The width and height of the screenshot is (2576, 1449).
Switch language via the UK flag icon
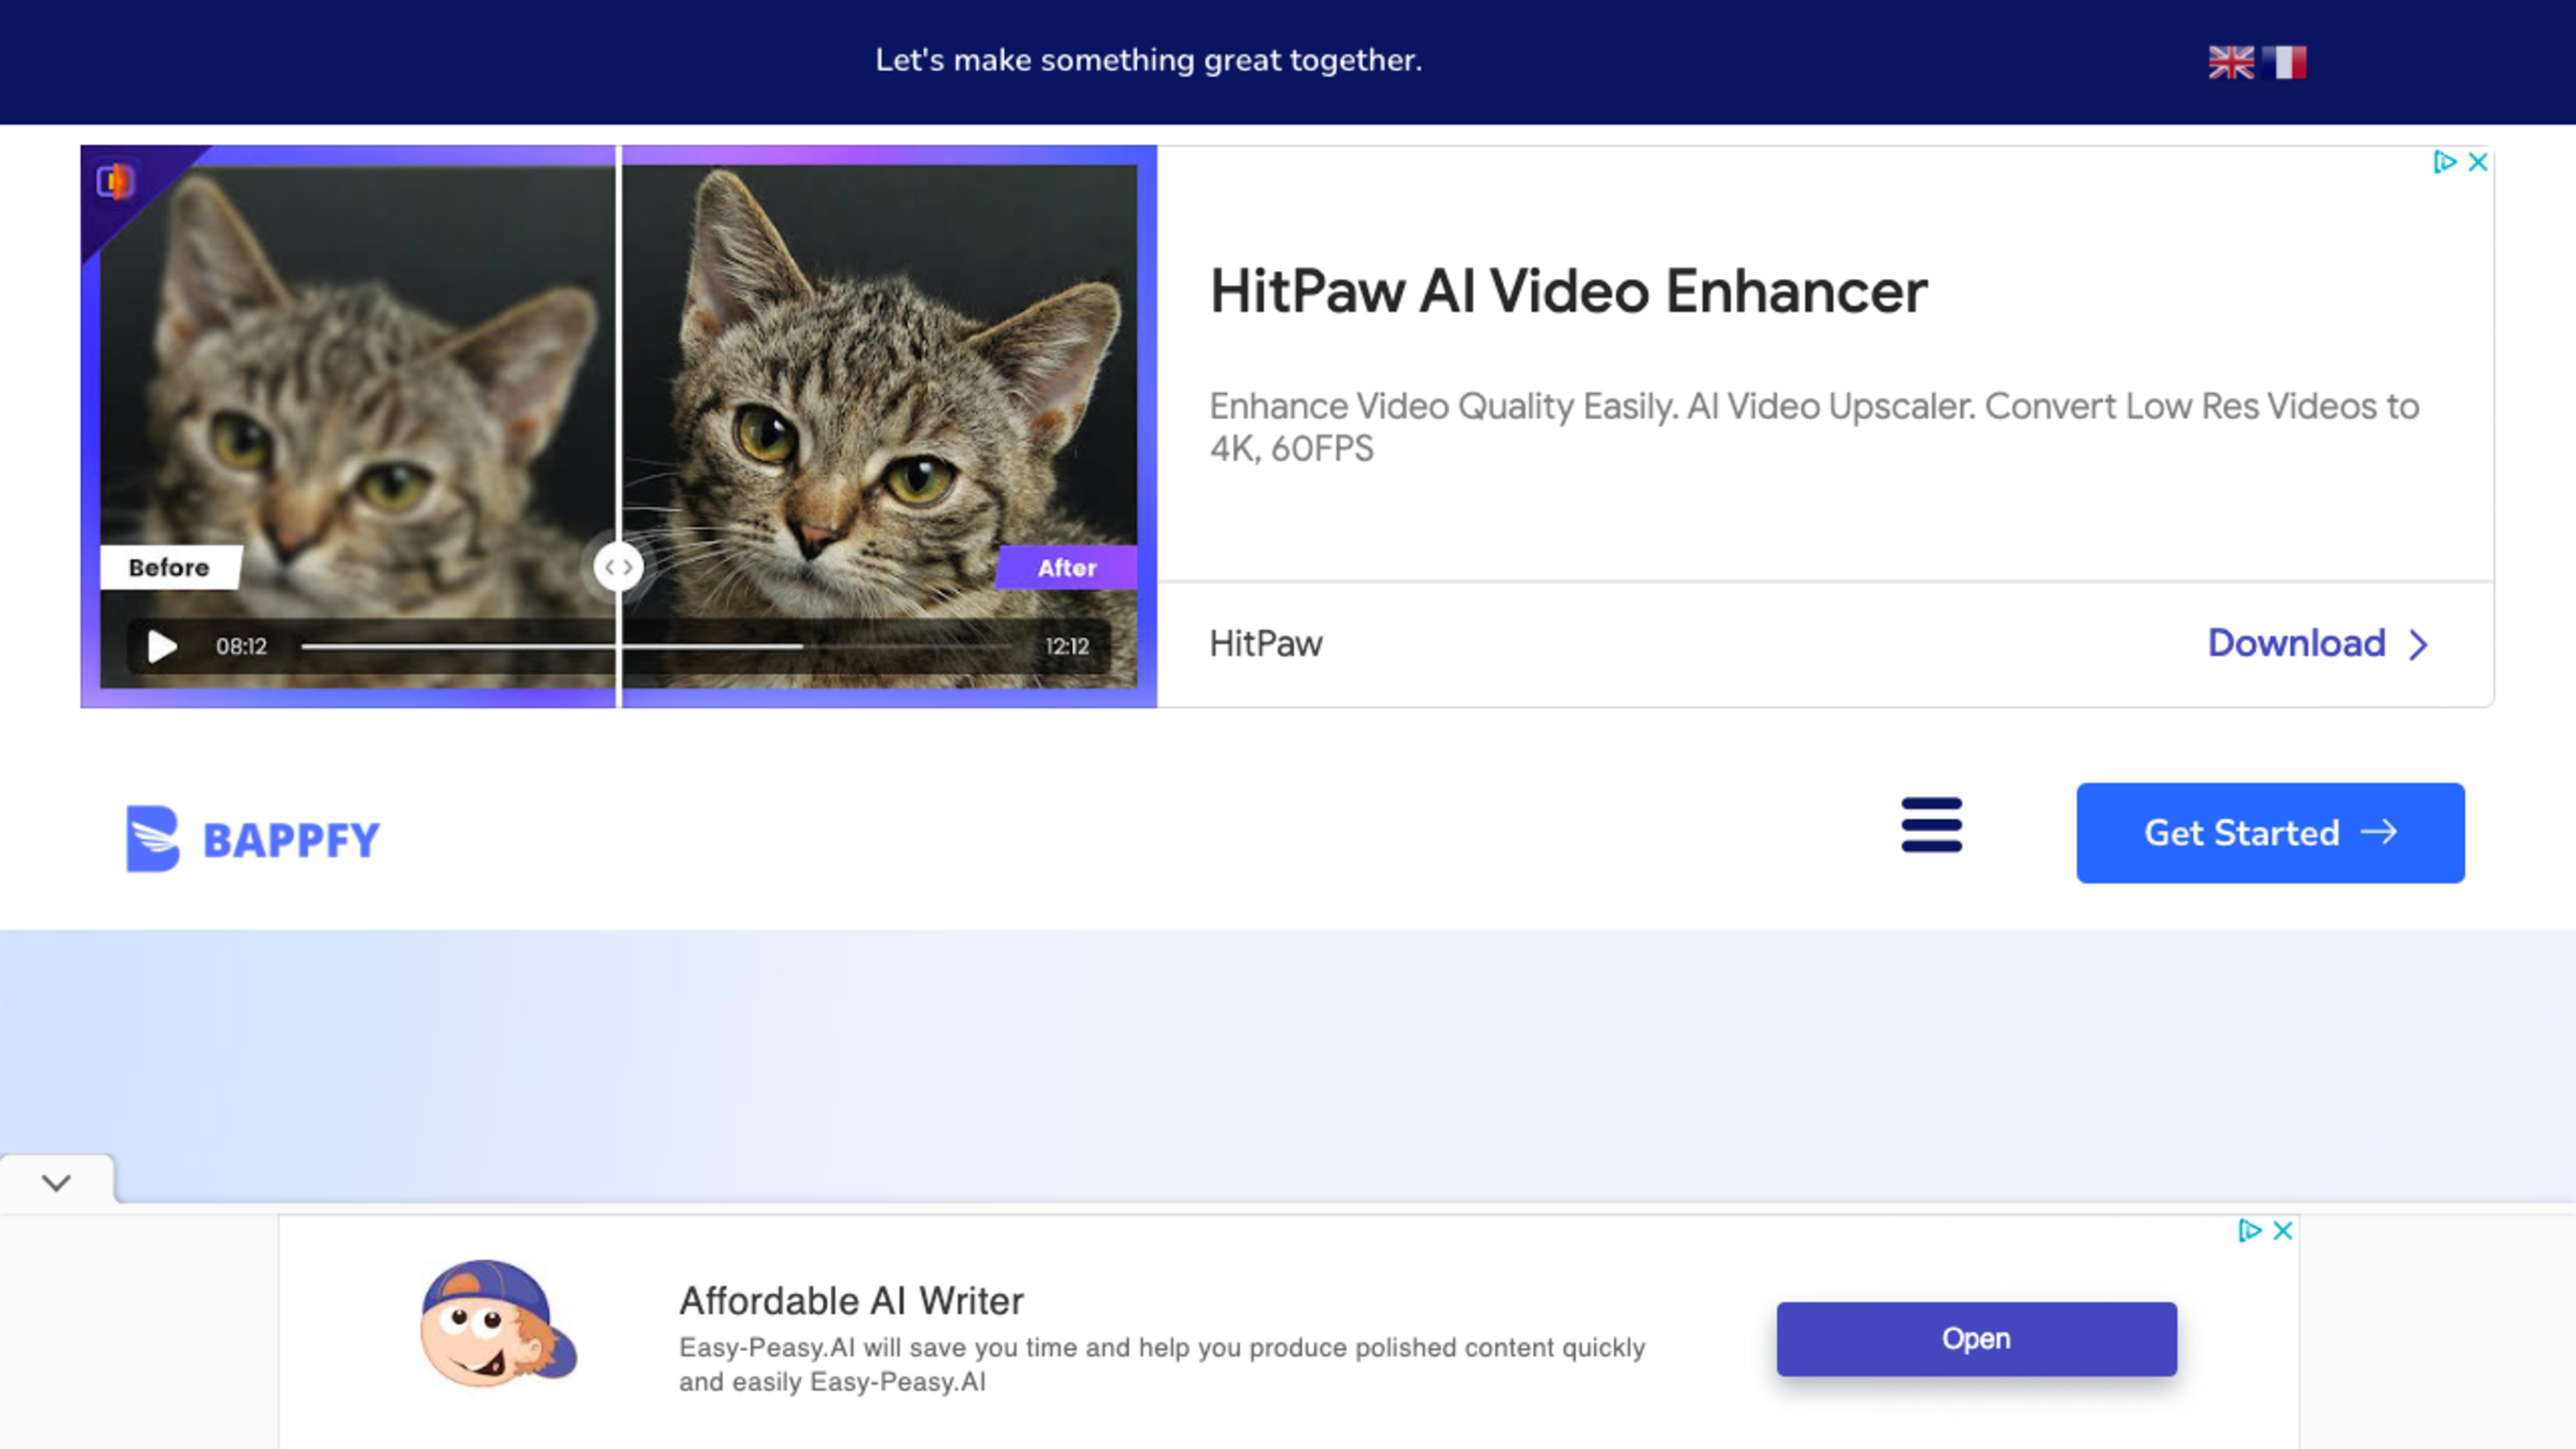(2230, 62)
